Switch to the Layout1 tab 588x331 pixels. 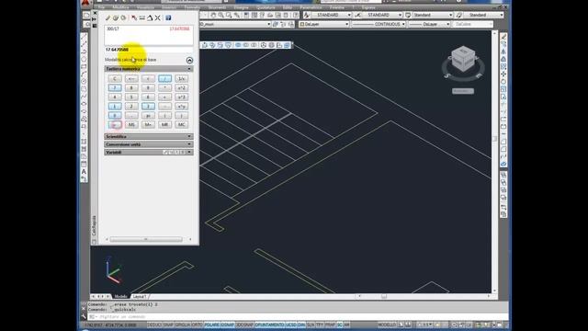coord(140,296)
